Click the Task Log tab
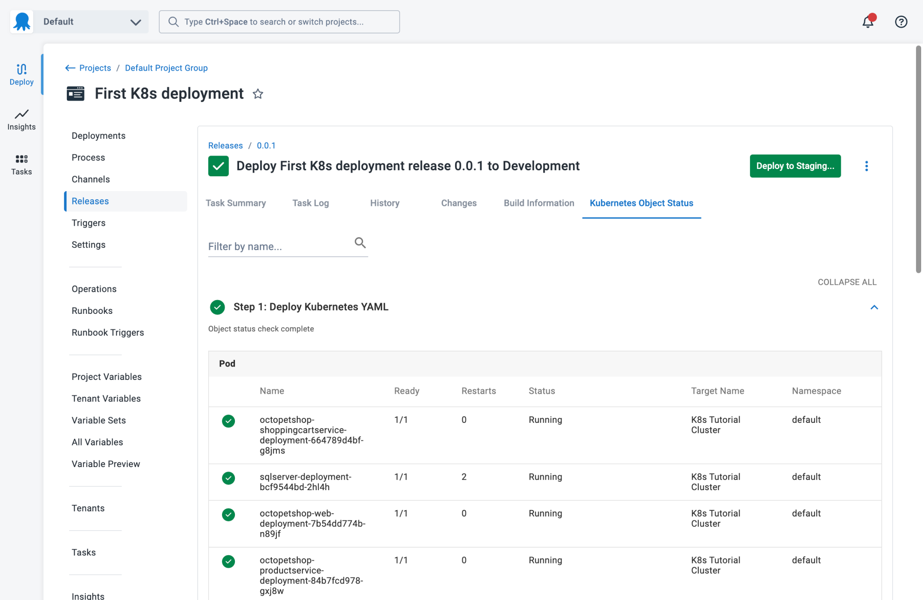Viewport: 923px width, 600px height. click(310, 203)
